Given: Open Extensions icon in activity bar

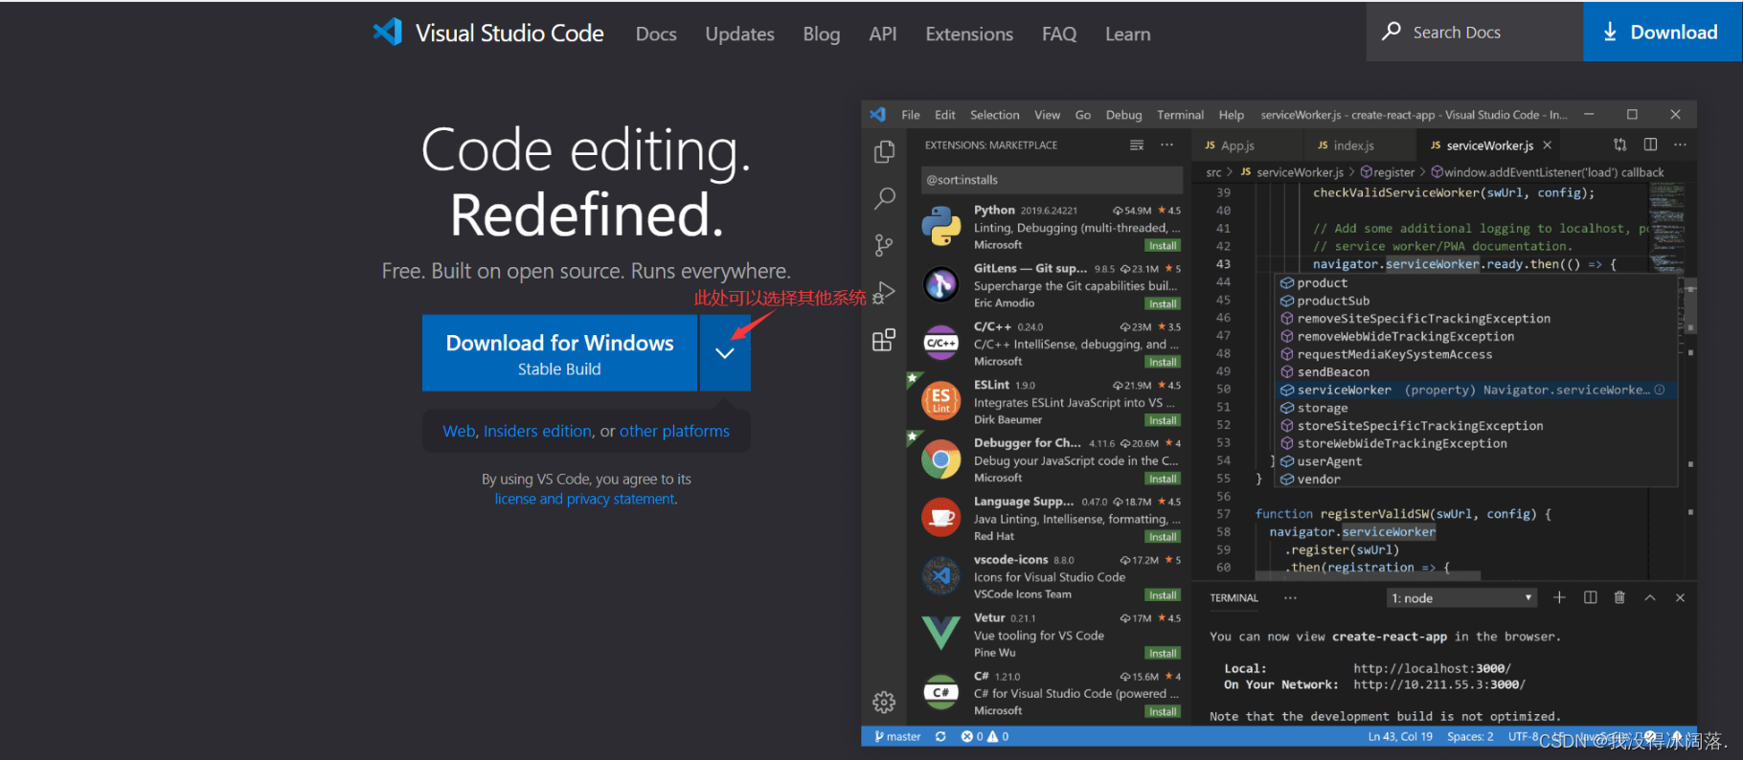Looking at the screenshot, I should tap(884, 340).
